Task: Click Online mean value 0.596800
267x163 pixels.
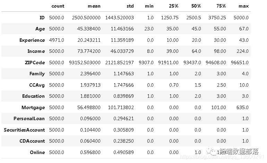Action: pyautogui.click(x=90, y=152)
